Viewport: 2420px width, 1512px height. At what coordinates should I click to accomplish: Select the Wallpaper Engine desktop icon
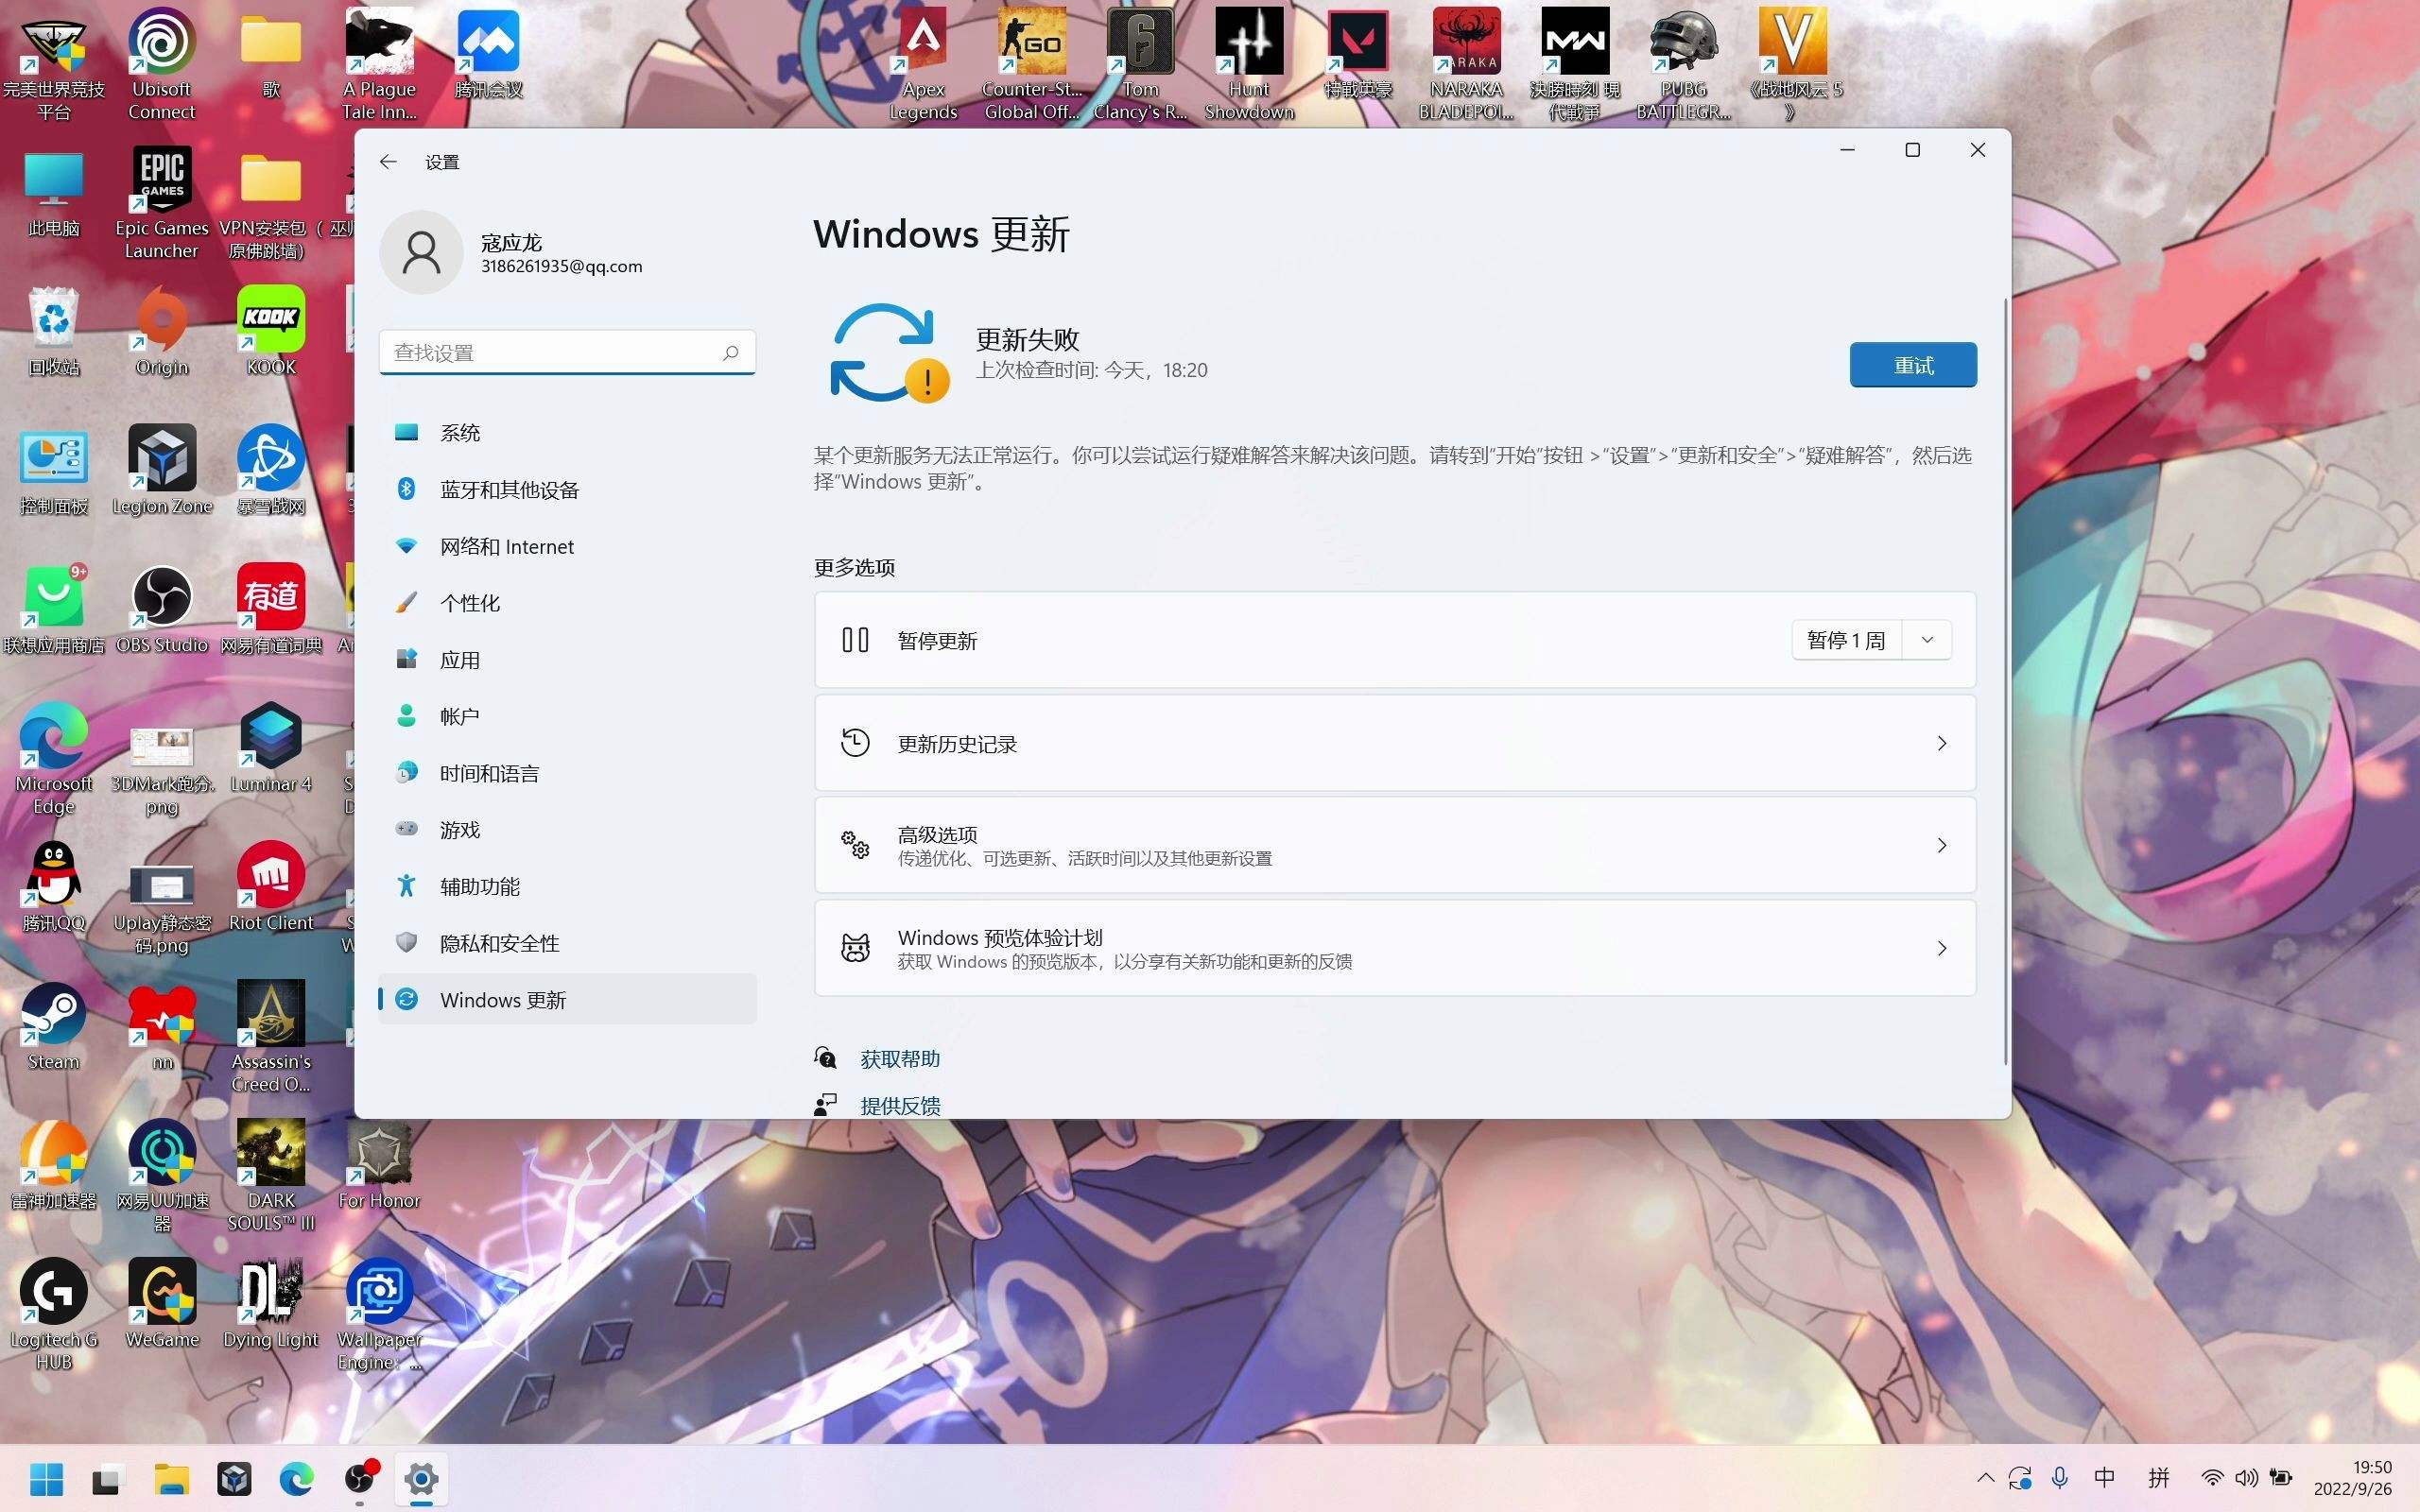coord(380,1315)
